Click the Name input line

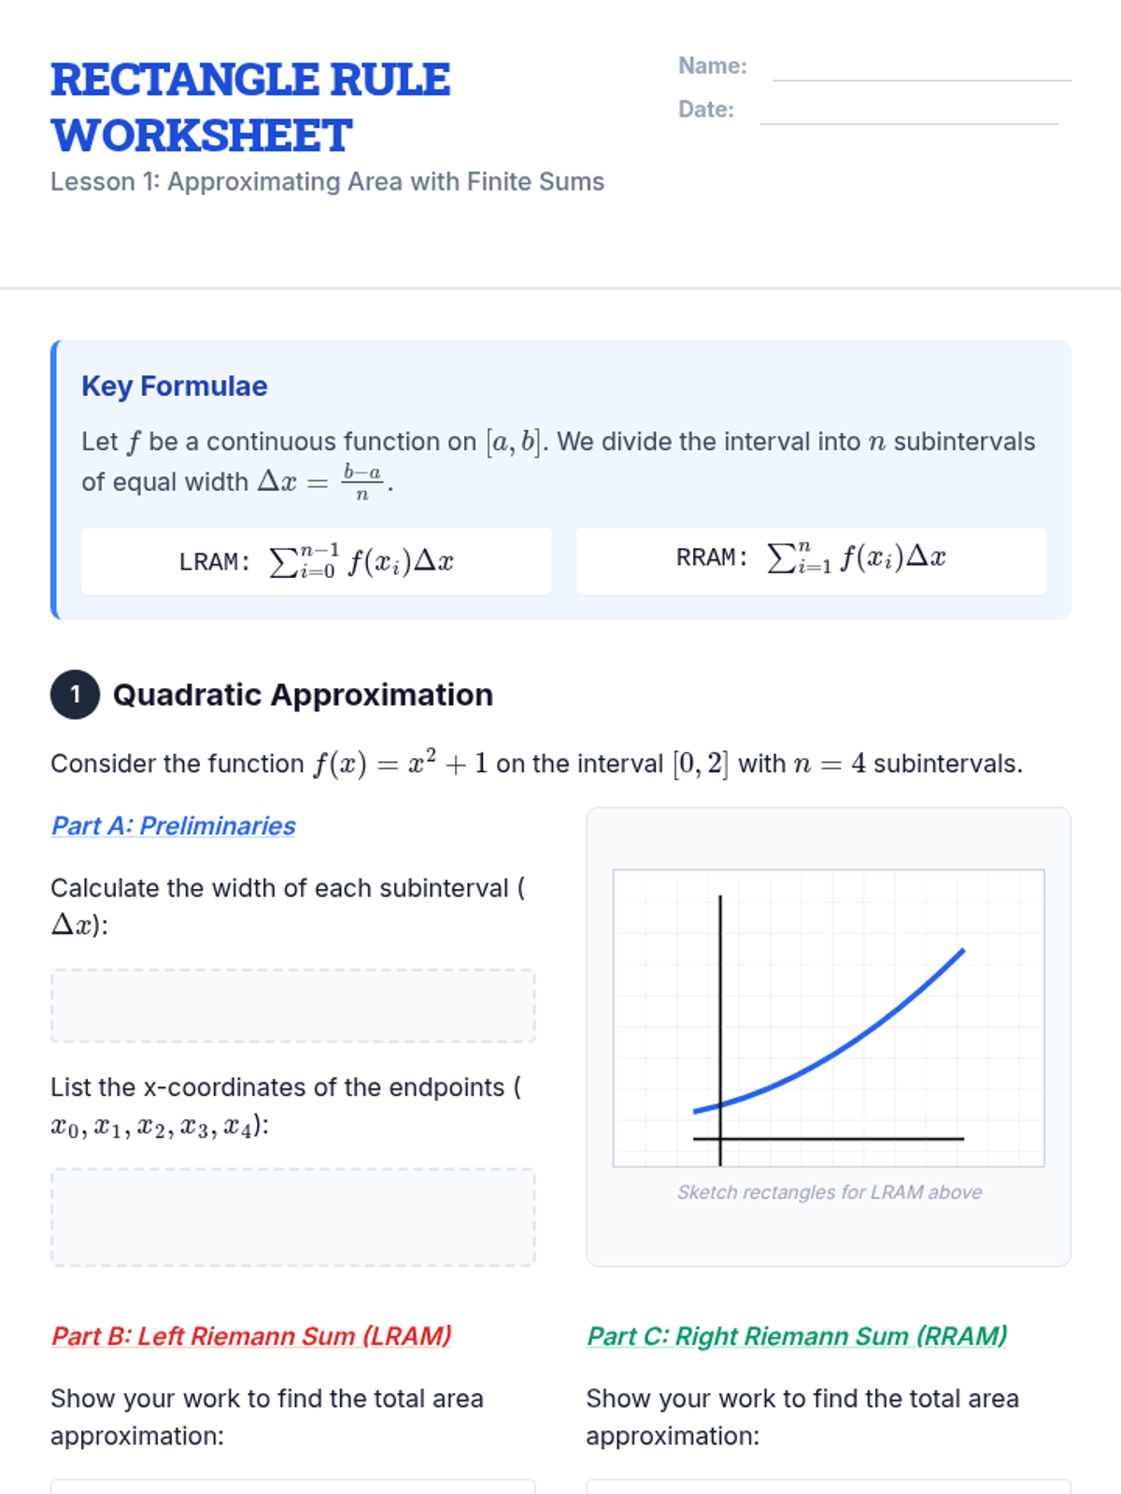pos(921,67)
